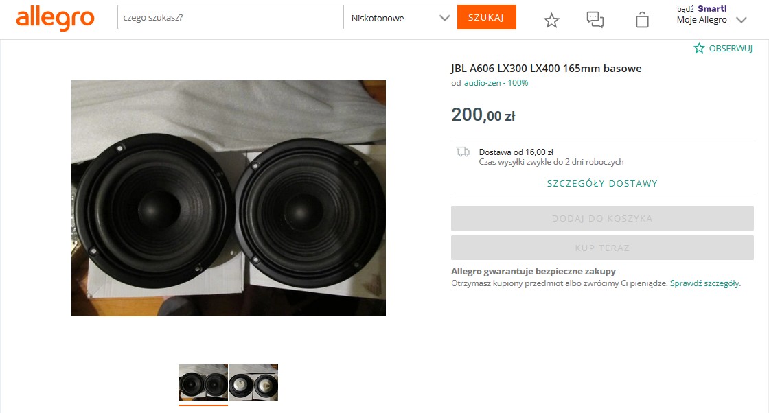Click the KUP TERAZ button
The width and height of the screenshot is (769, 413).
point(602,248)
